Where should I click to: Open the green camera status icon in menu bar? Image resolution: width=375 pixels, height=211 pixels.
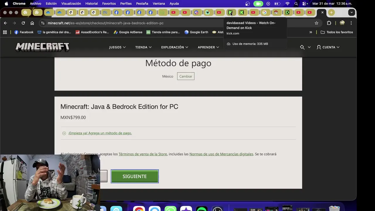pyautogui.click(x=258, y=4)
